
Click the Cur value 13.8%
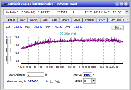(x=18, y=27)
